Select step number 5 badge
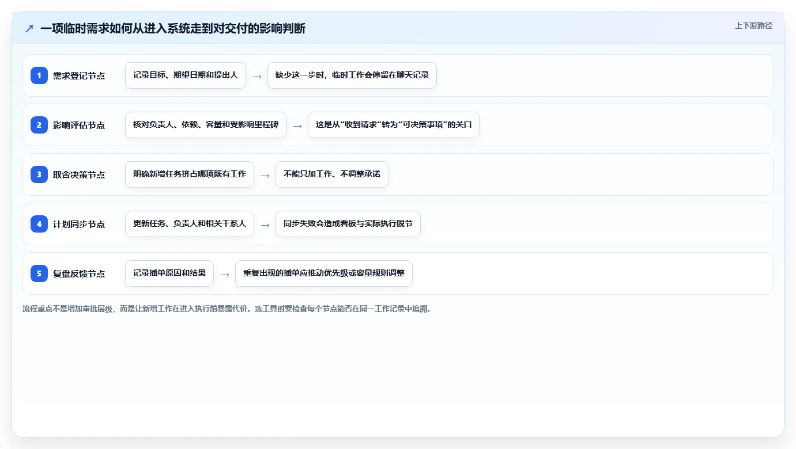The height and width of the screenshot is (449, 796). [x=39, y=273]
